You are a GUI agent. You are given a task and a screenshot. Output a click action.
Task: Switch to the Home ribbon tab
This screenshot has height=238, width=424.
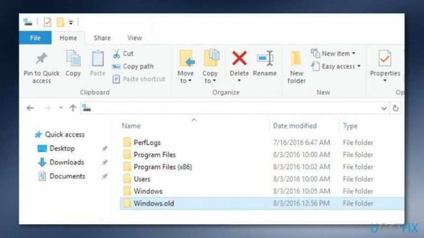tap(68, 38)
